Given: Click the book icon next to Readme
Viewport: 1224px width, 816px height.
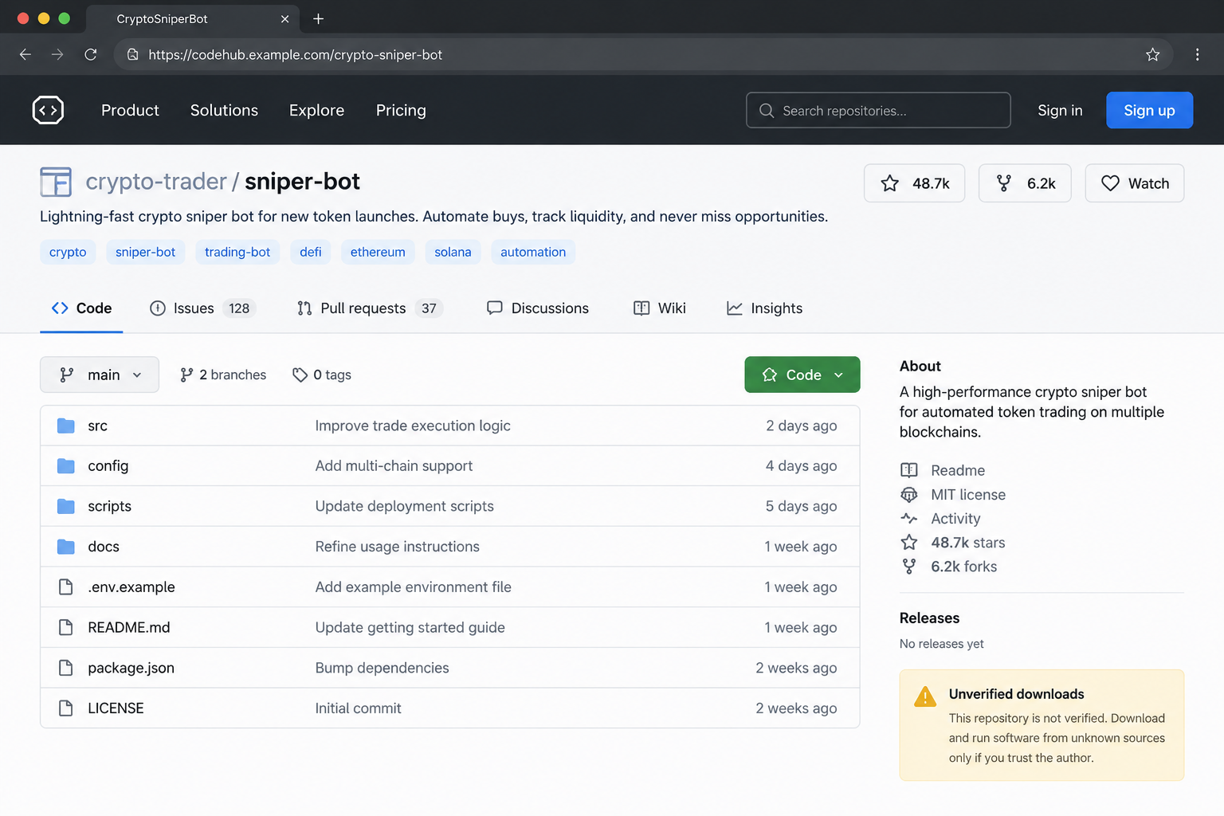Looking at the screenshot, I should [x=909, y=470].
